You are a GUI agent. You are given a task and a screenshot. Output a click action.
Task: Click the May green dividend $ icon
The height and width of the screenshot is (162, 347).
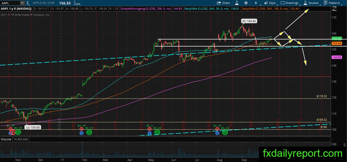(157, 133)
